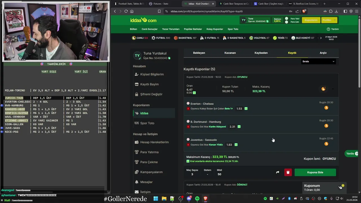Open the password key icon in address bar
The width and height of the screenshot is (361, 203).
pyautogui.click(x=290, y=11)
